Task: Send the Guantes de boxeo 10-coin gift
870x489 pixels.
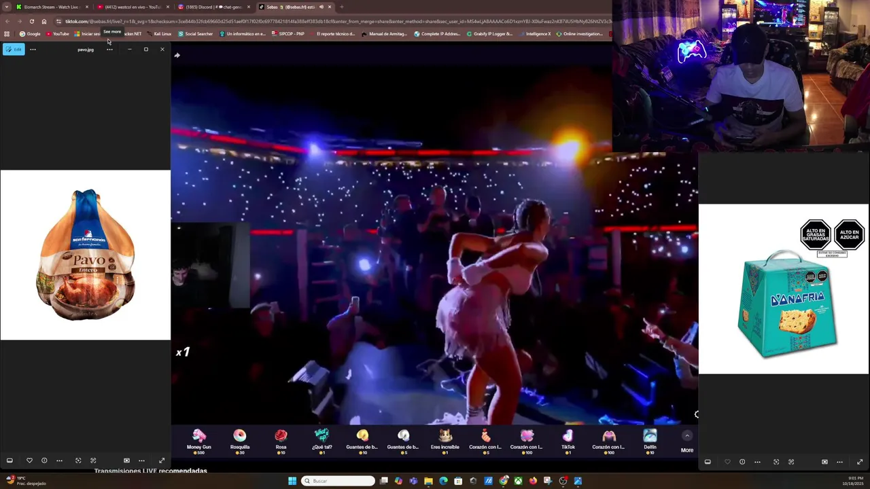Action: [x=362, y=440]
